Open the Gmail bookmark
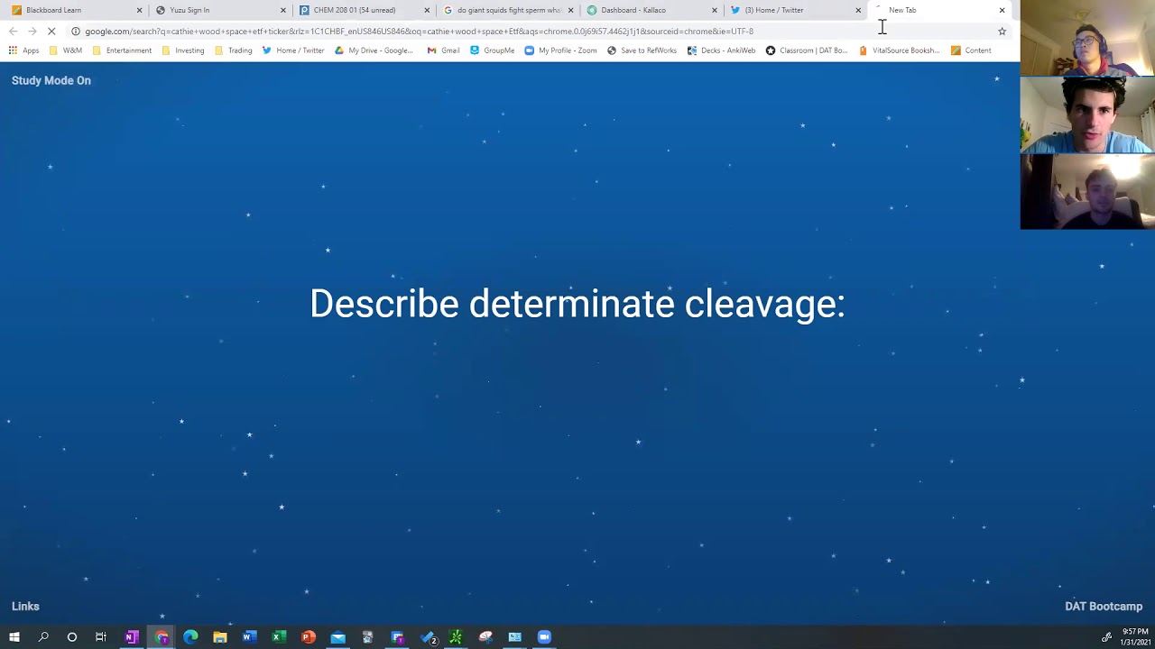 [x=444, y=50]
